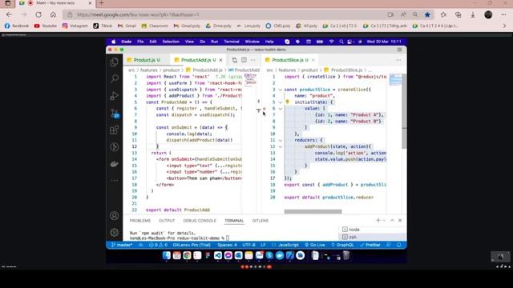Select the zsh terminal in the terminal list
This screenshot has width=513, height=288.
[x=372, y=237]
